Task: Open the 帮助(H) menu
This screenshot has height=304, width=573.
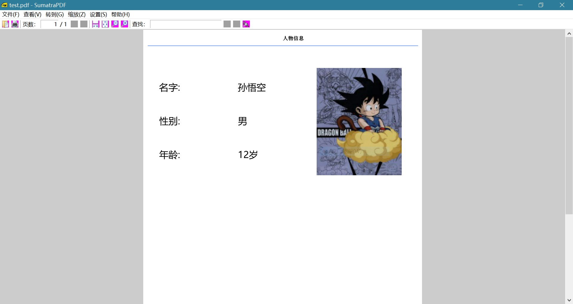Action: click(x=120, y=15)
